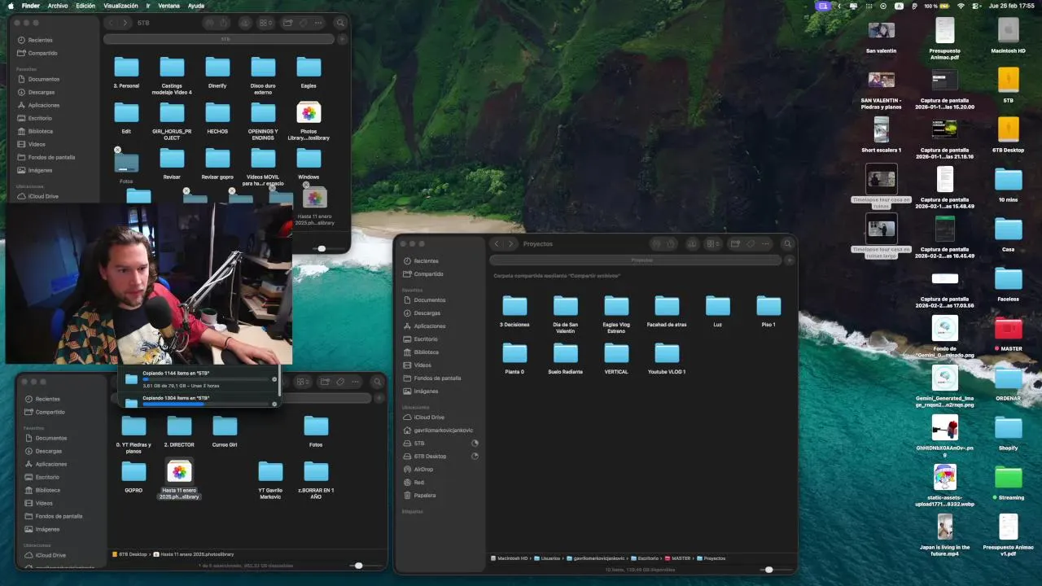Click the search icon in the 6TB Desktop window
1042x586 pixels.
pyautogui.click(x=377, y=382)
